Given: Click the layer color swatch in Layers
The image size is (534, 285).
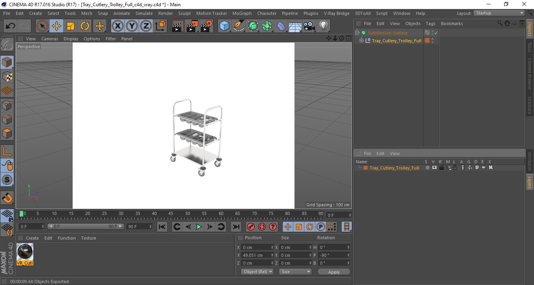Looking at the screenshot, I should (366, 168).
